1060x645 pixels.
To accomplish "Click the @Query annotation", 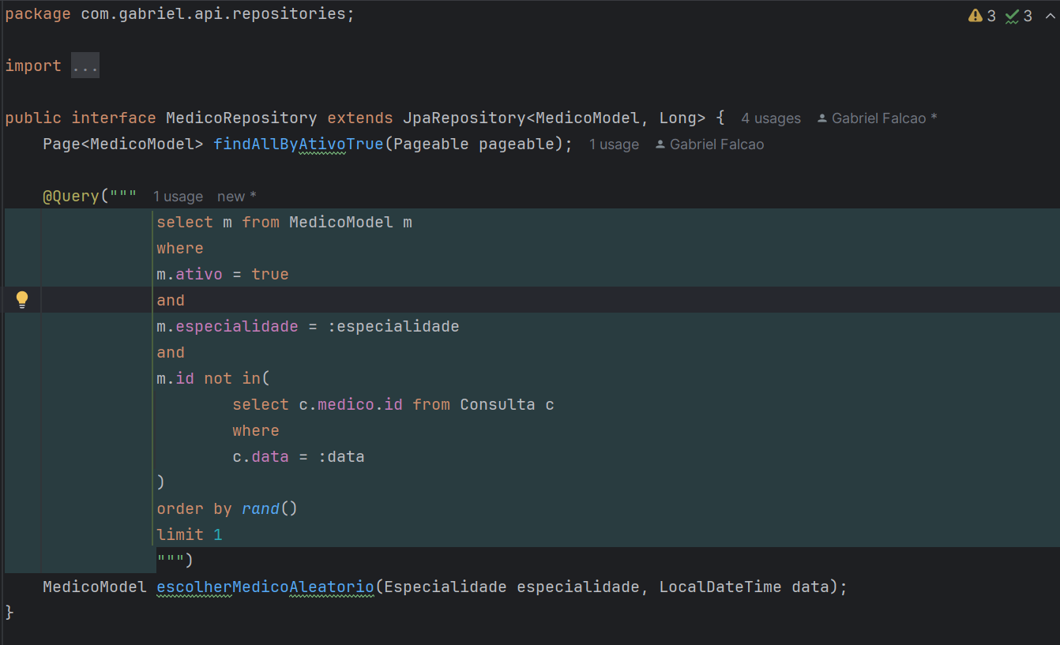I will coord(71,197).
